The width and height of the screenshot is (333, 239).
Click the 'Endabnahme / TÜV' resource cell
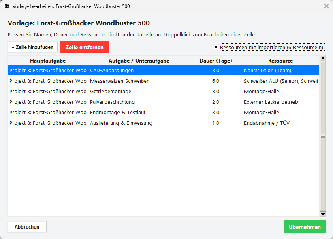pos(281,123)
